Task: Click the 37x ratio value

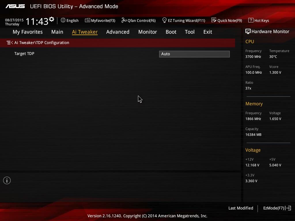Action: click(x=248, y=88)
